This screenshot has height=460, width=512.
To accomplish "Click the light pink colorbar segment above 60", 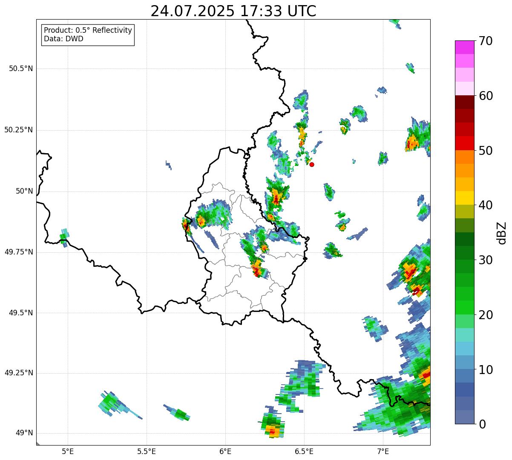I will (464, 89).
